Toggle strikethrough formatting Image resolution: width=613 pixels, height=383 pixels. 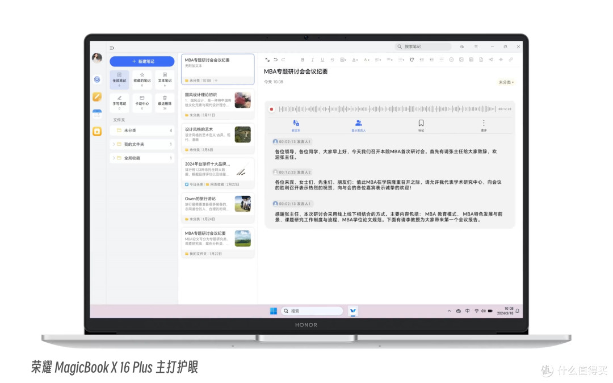(x=332, y=60)
